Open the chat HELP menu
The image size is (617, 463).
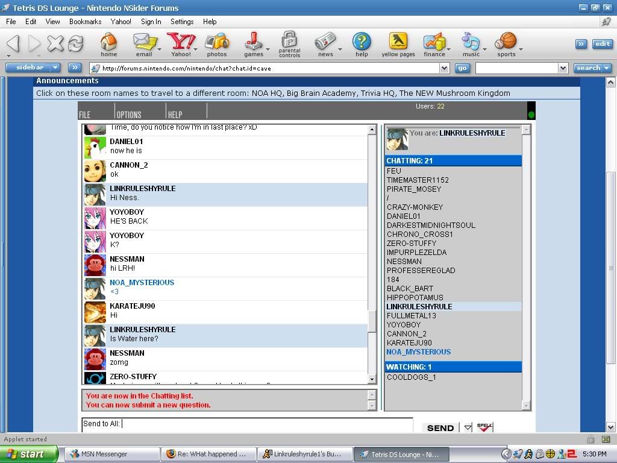[175, 115]
